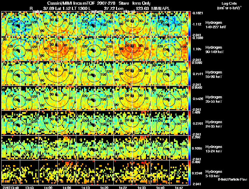The image size is (249, 189).
Task: Select the R value 37.69 in the header
Action: (x=49, y=8)
